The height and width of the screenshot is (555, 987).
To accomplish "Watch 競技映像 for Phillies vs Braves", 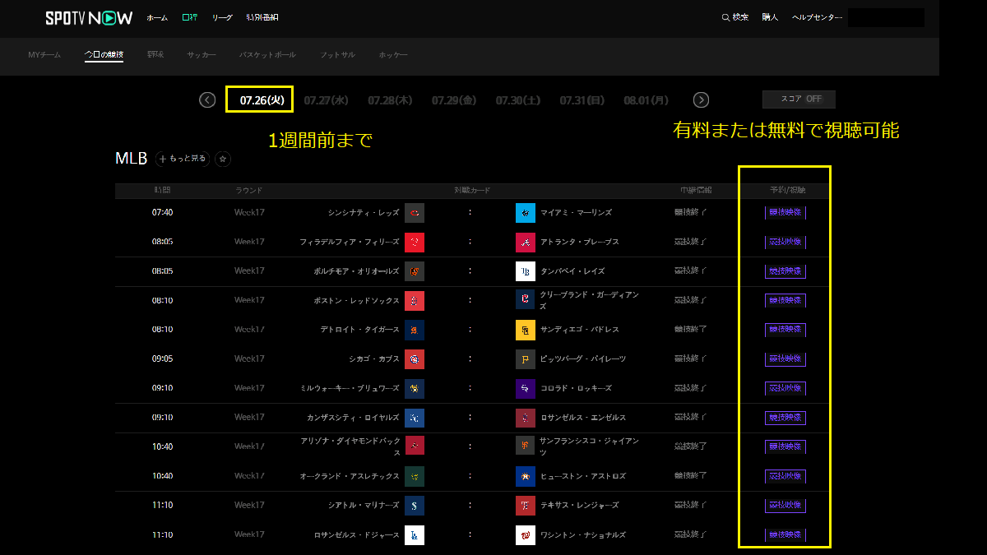I will [x=785, y=242].
